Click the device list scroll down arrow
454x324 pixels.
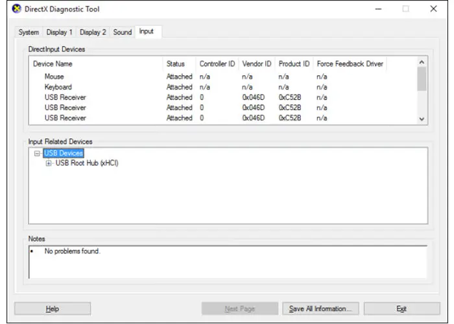422,119
